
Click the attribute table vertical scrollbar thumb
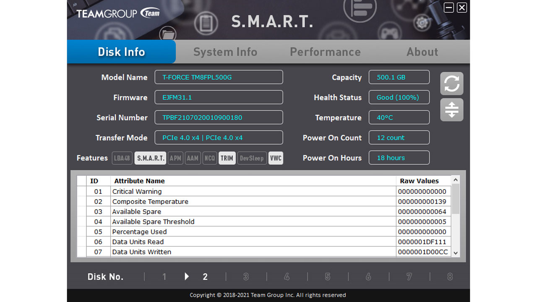point(456,199)
